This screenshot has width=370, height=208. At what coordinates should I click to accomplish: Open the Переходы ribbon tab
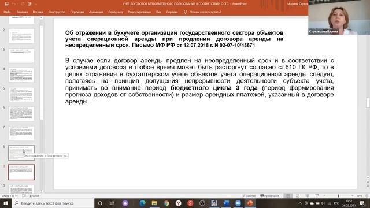[x=77, y=12]
